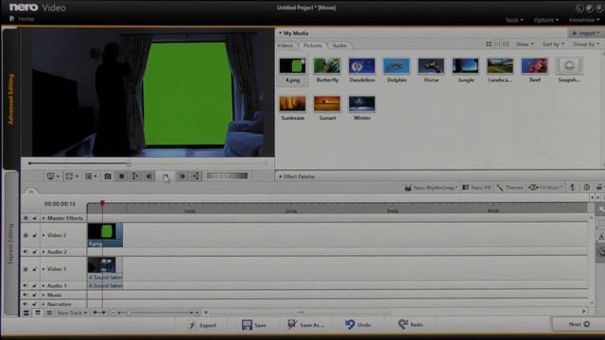Expand the Video 1 track
The width and height of the screenshot is (605, 340).
43,269
